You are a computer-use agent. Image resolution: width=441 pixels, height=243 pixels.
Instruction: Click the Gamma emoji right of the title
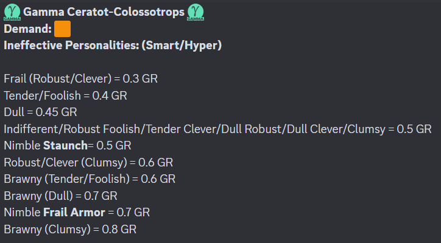(x=196, y=12)
